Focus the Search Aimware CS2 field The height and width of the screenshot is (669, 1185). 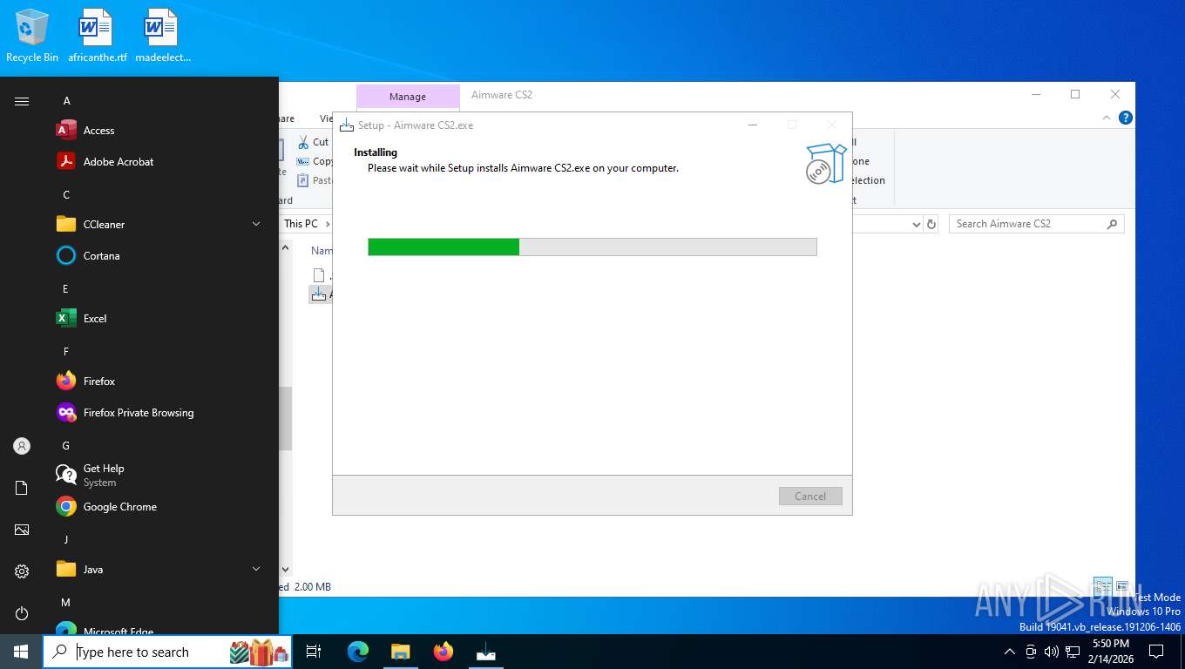coord(1036,224)
